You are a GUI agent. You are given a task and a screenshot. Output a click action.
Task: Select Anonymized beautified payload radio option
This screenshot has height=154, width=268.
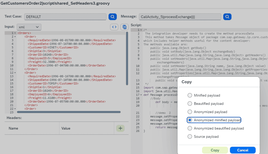(190, 128)
